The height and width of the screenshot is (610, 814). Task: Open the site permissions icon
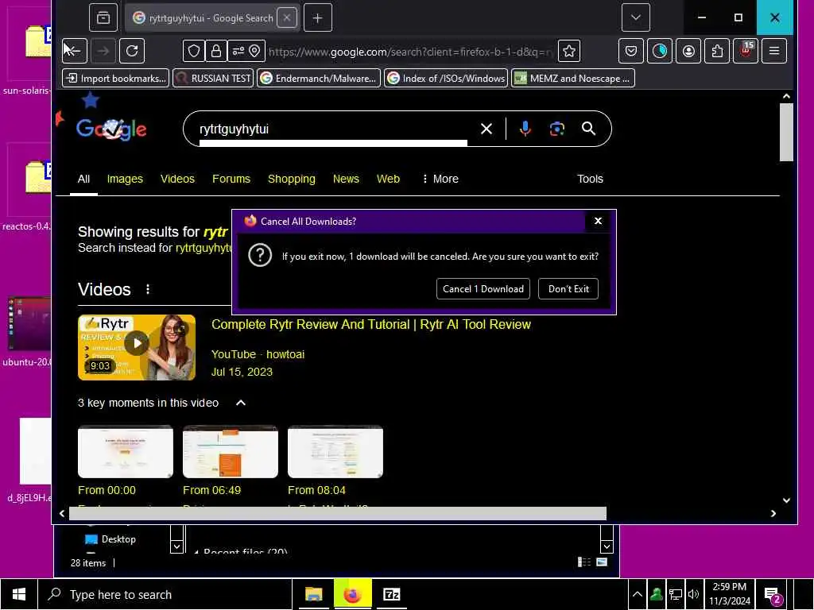238,51
